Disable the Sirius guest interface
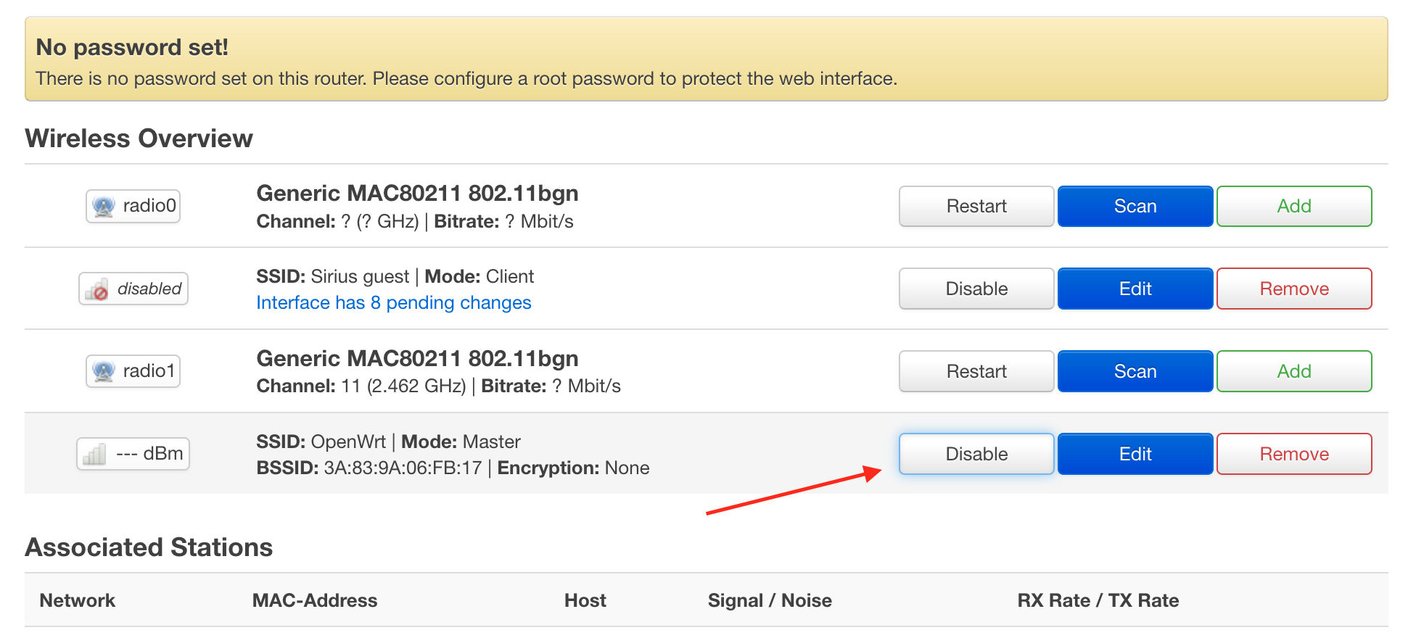Screen dimensions: 1416x638 [x=976, y=289]
